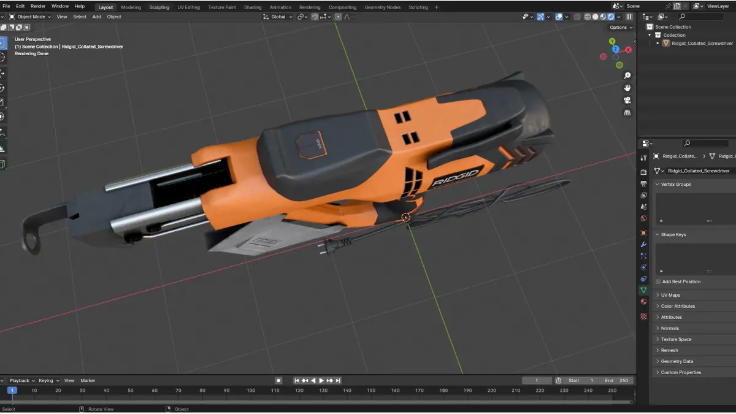Open the Render menu
This screenshot has height=414, width=736.
(x=38, y=6)
